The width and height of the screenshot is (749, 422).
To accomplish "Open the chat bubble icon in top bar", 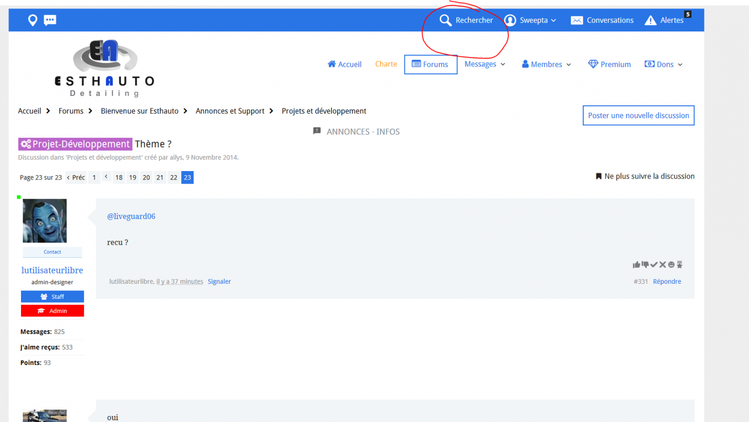I will point(50,20).
